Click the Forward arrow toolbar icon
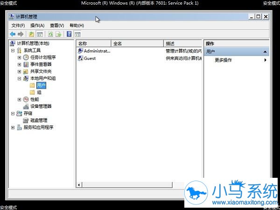280x210 pixels. click(21, 34)
